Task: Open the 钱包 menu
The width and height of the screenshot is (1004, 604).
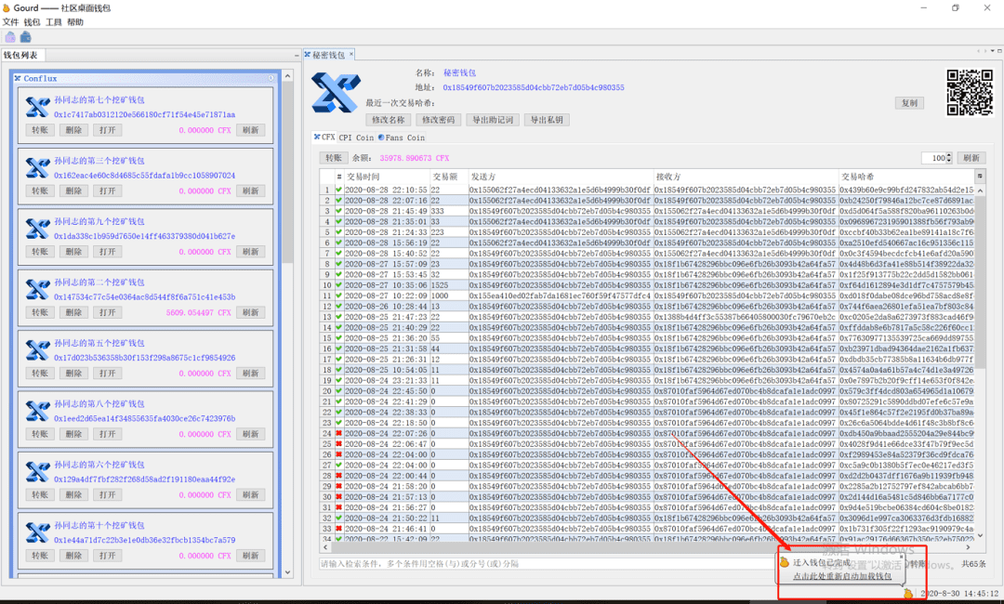Action: [32, 22]
